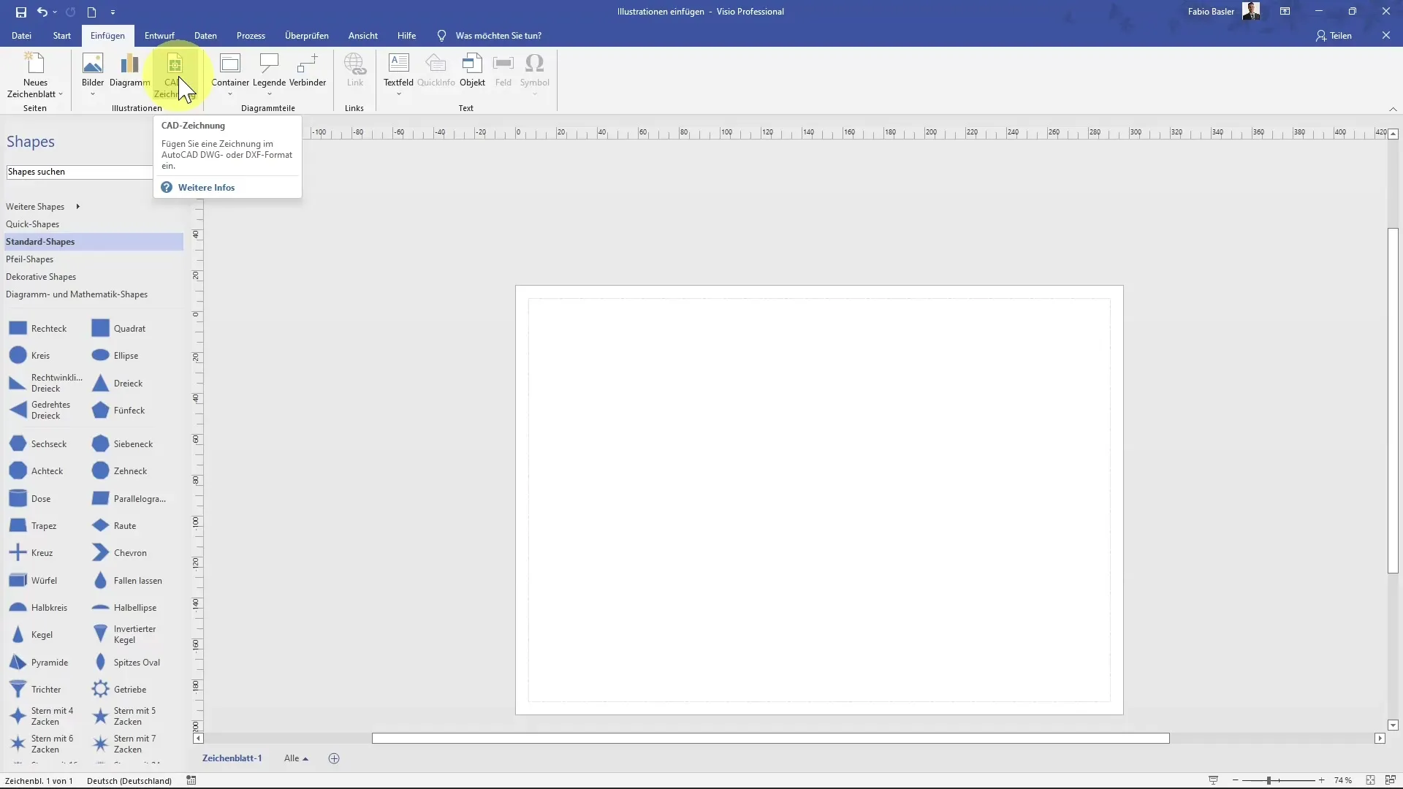Select the Trichter funnel shape

click(35, 690)
